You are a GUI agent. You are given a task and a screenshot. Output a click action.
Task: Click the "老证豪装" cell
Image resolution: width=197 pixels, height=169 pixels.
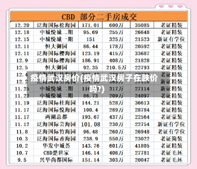point(171,117)
